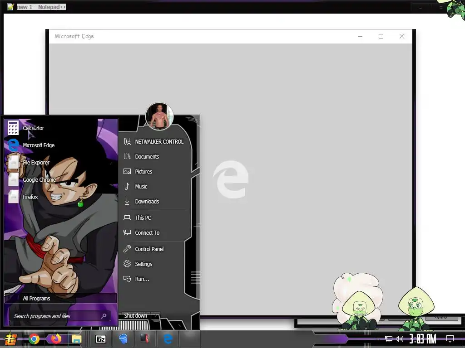Click the Notepad++ title bar icon
The width and height of the screenshot is (465, 348).
(x=11, y=7)
